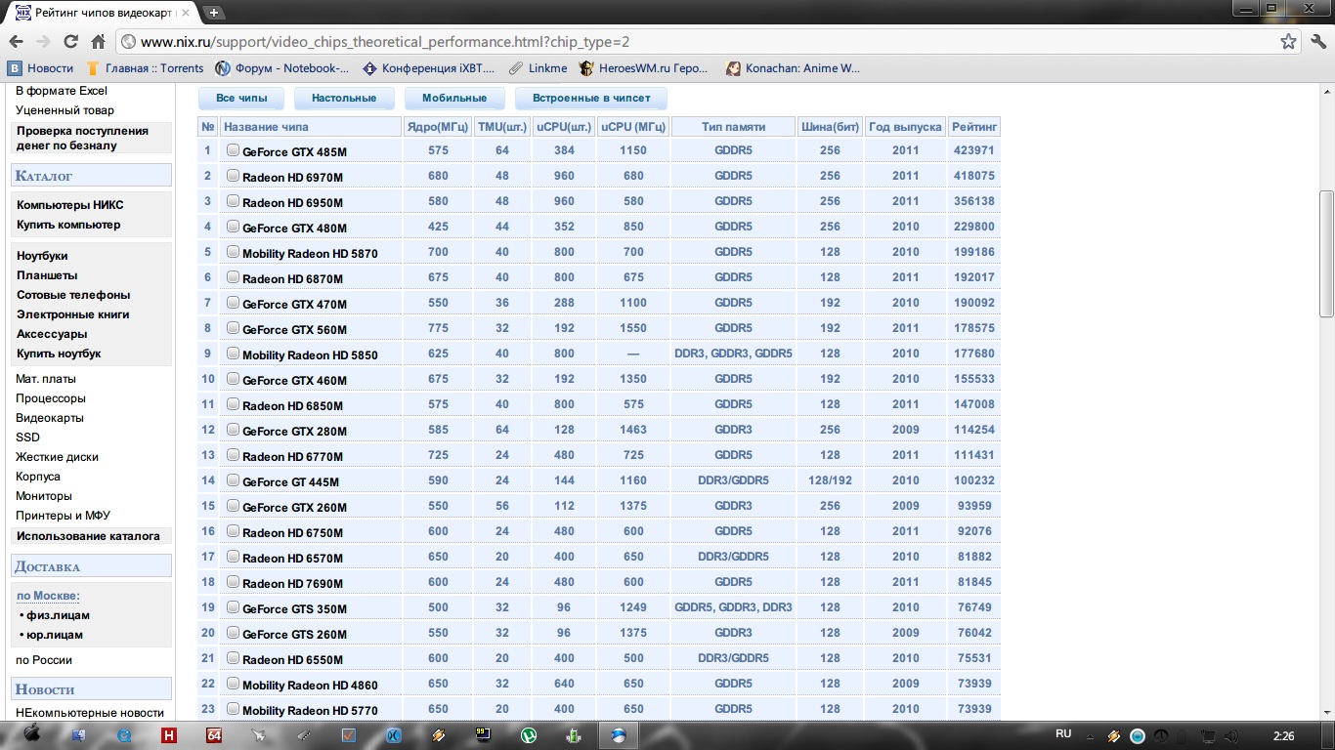
Task: Select the Рейтинг чипов видеокарт browser tab
Action: click(x=104, y=13)
